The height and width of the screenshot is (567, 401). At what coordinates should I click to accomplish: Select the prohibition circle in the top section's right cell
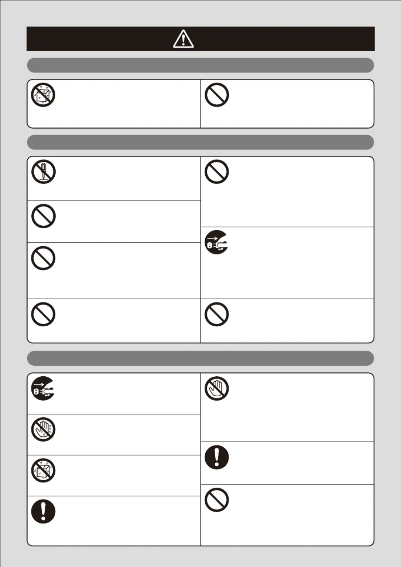tap(217, 95)
